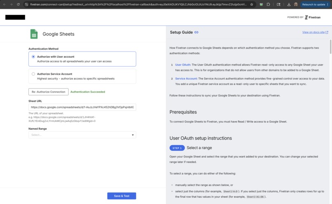The width and height of the screenshot is (332, 204).
Task: Open browser downloads
Action: (289, 4)
